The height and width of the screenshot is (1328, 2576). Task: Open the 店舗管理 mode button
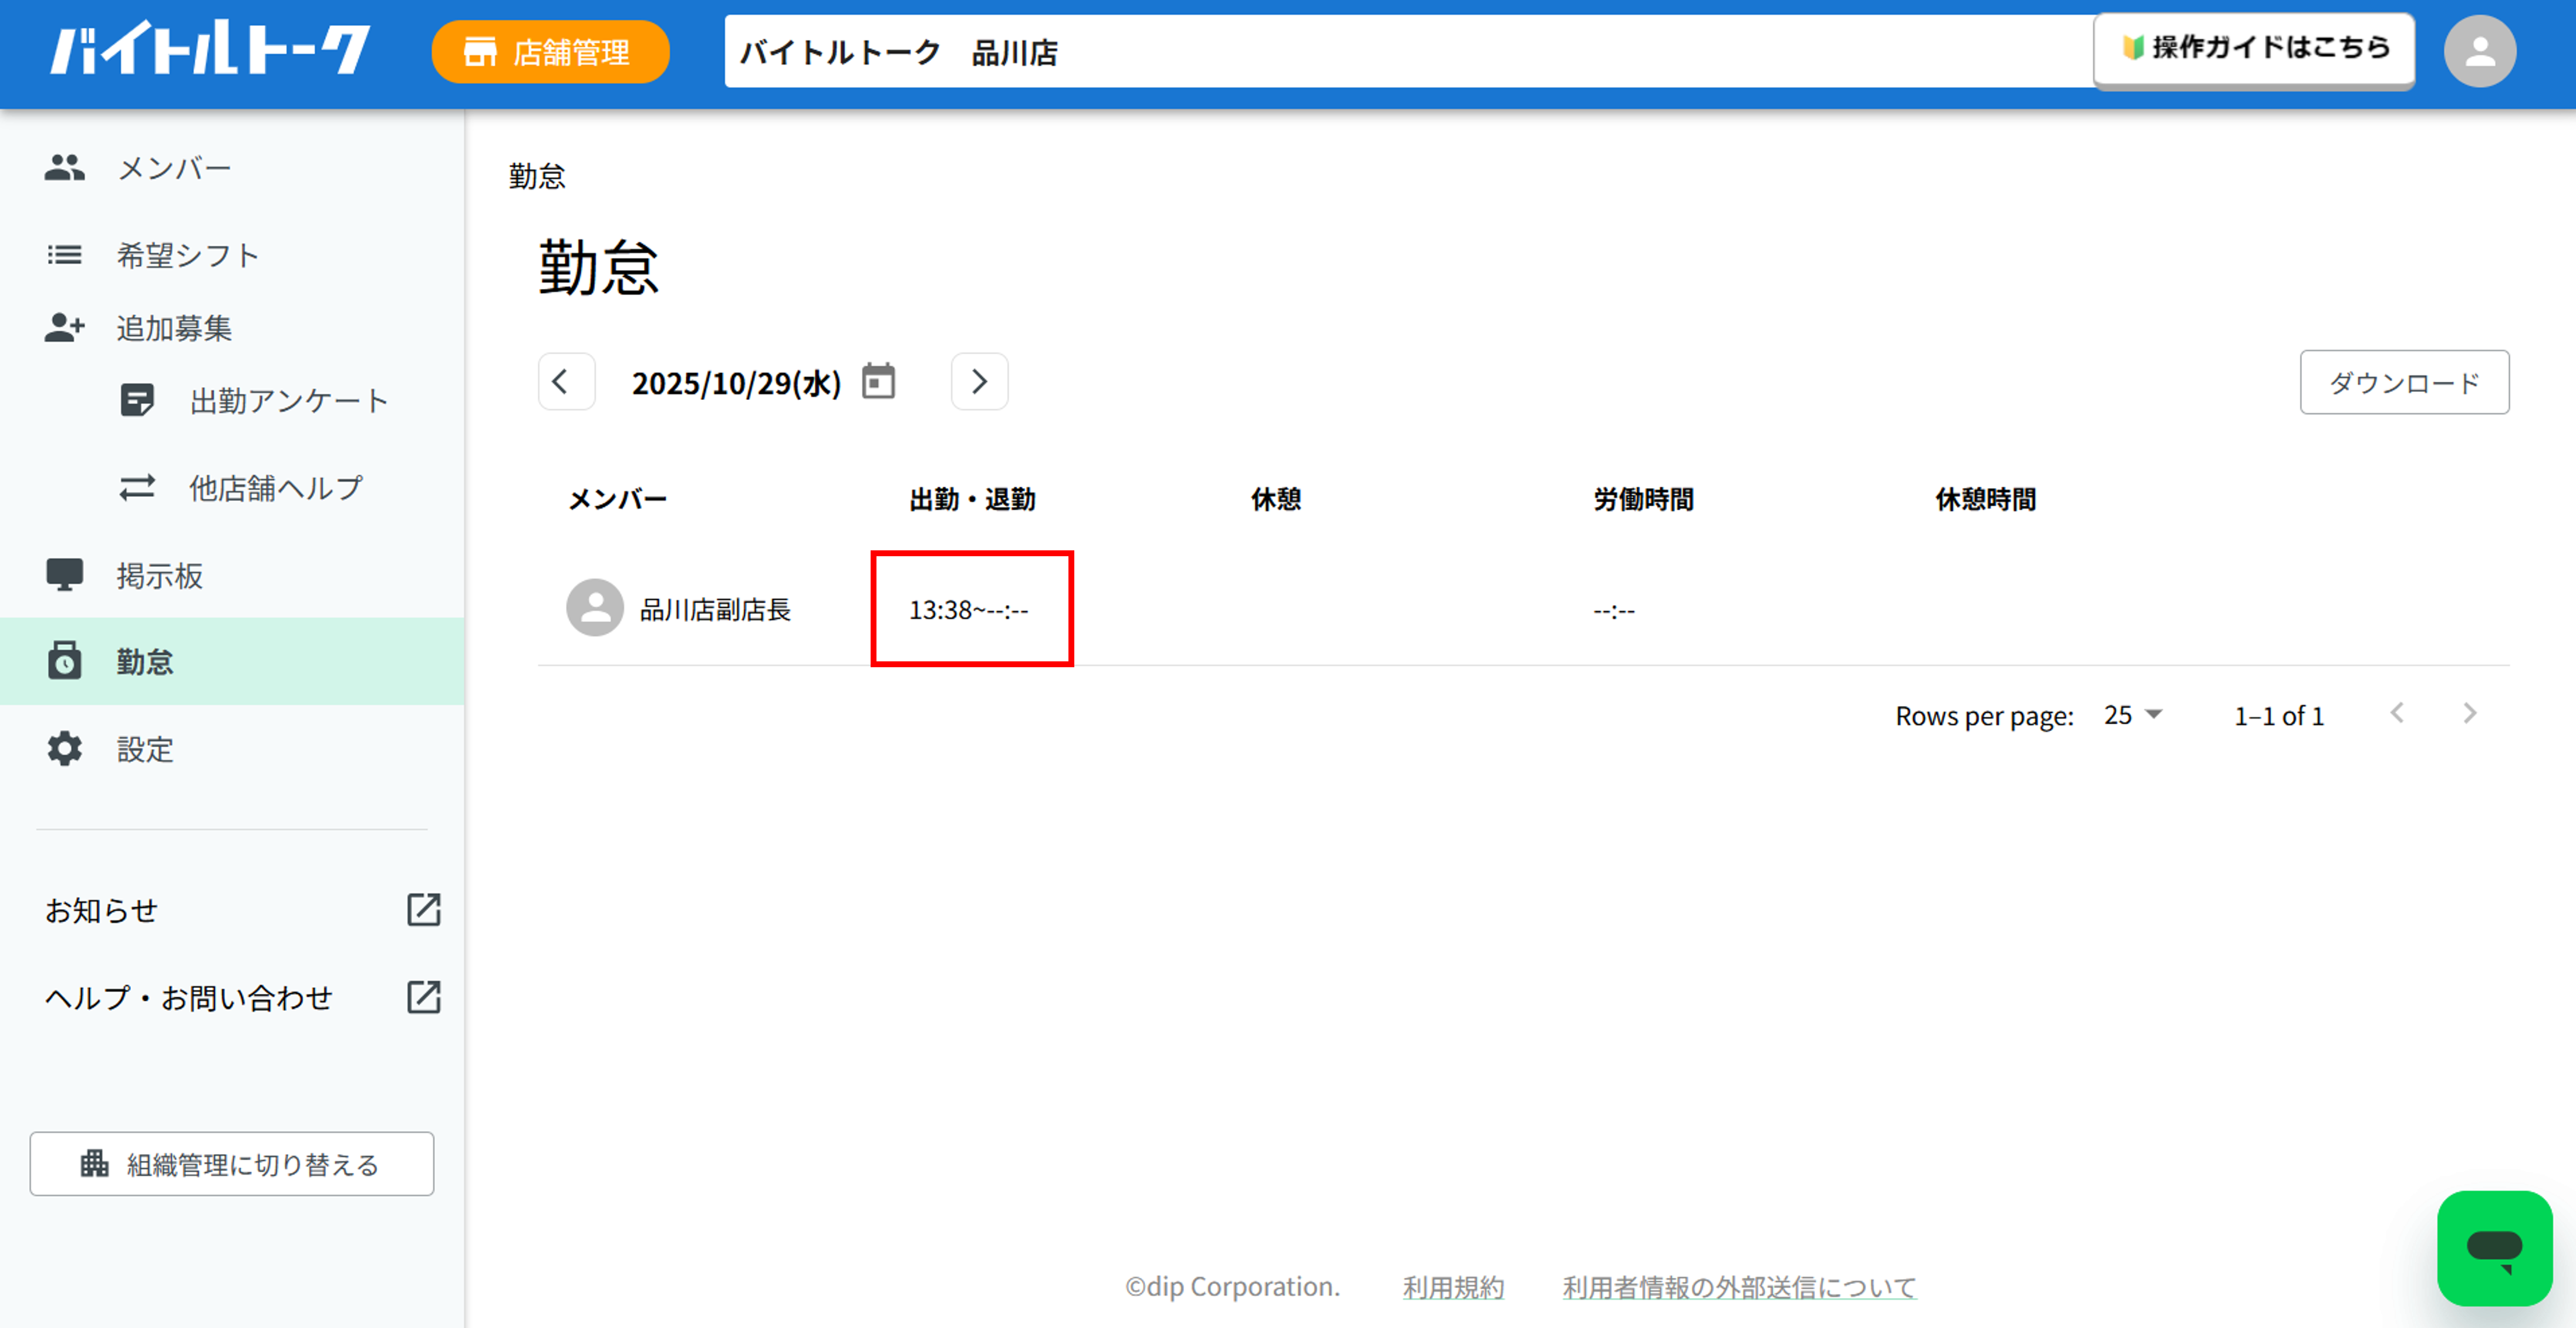tap(550, 52)
